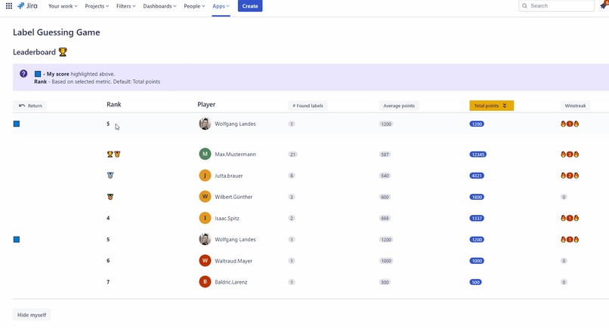Click Isaac.Spitz's winstreak flame icons

[570, 218]
